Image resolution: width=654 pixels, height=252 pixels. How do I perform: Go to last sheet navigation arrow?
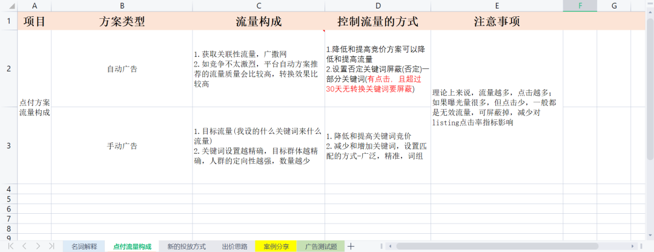pos(51,246)
